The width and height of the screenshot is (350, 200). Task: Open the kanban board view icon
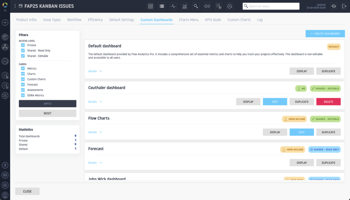point(150,6)
